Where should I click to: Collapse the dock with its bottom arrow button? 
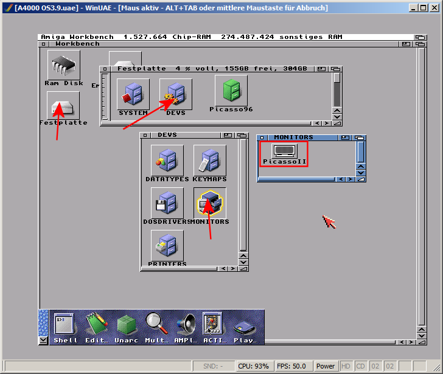click(43, 341)
